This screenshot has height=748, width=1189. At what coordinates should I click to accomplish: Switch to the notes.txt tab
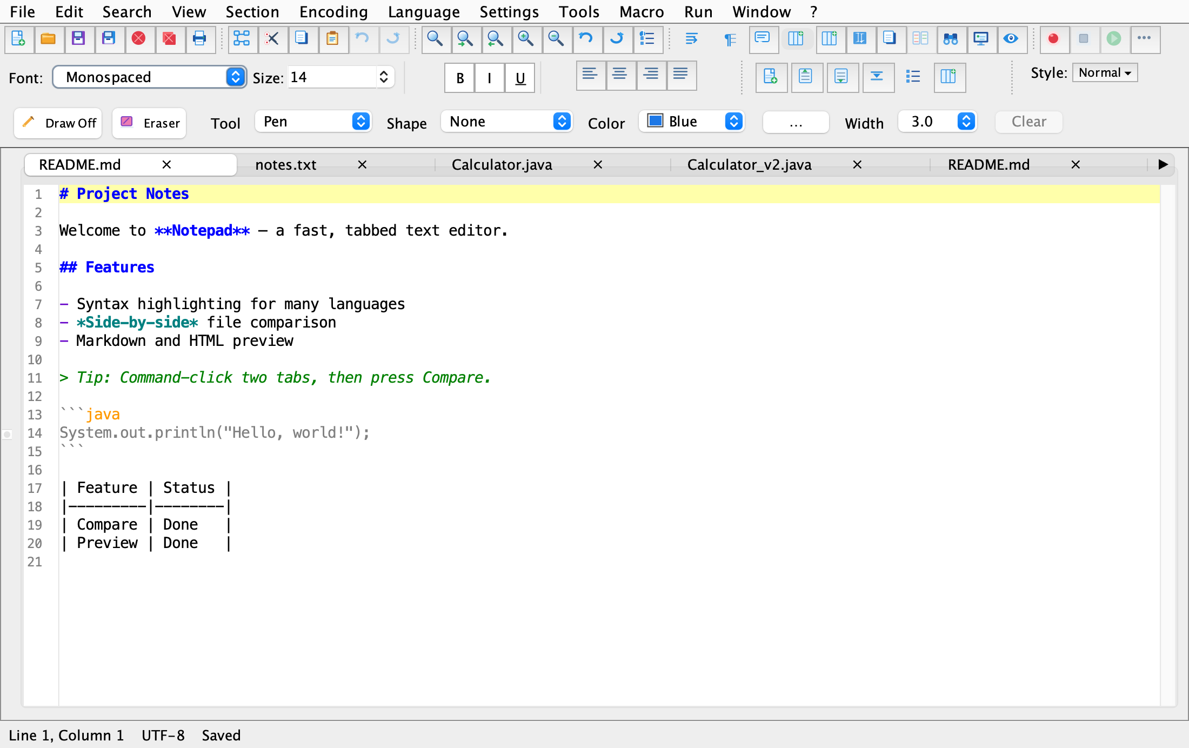pos(286,165)
